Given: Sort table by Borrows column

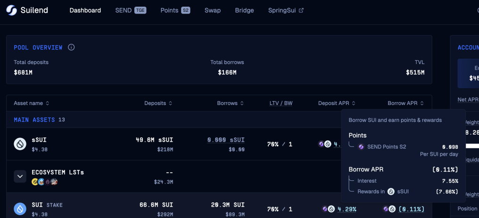Looking at the screenshot, I should (x=231, y=103).
